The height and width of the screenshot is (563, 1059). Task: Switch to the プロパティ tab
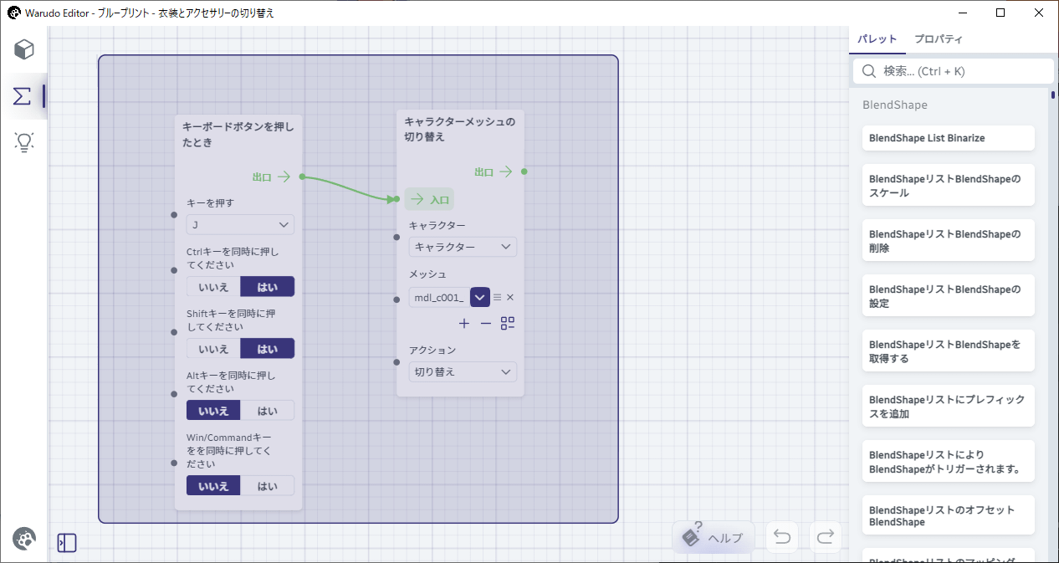[939, 39]
